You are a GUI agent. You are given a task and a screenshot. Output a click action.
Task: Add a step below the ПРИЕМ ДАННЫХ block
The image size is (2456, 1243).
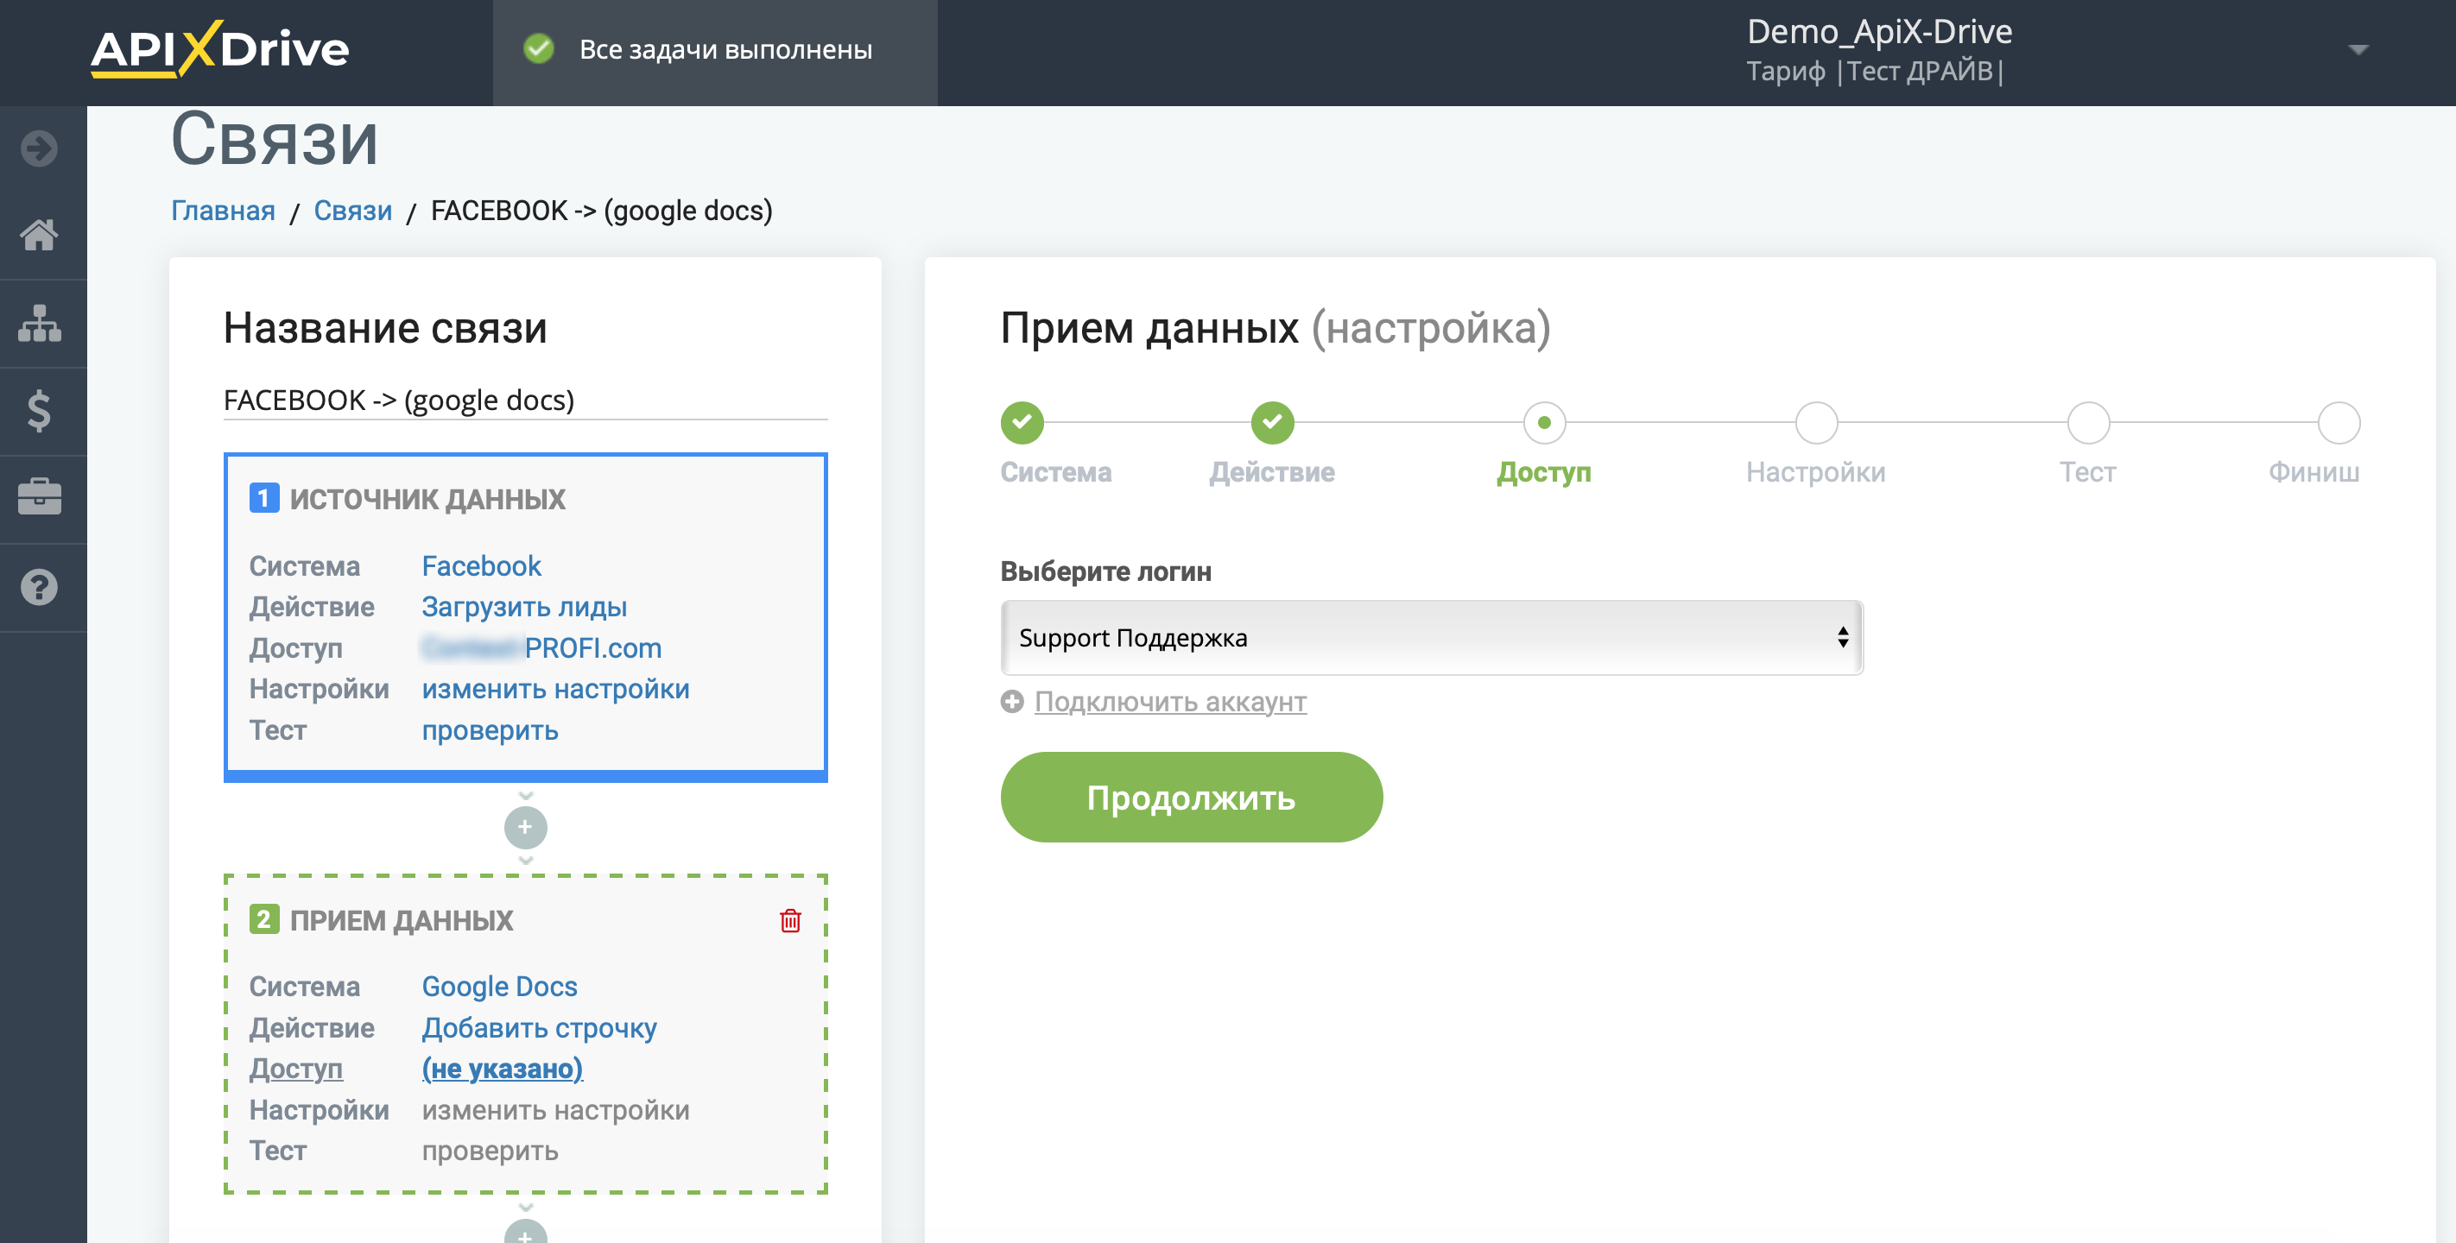click(x=525, y=1232)
